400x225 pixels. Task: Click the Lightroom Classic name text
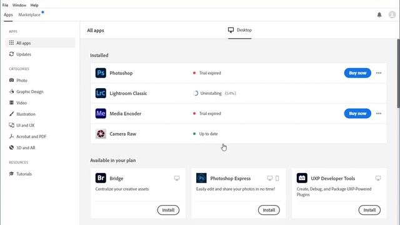128,93
